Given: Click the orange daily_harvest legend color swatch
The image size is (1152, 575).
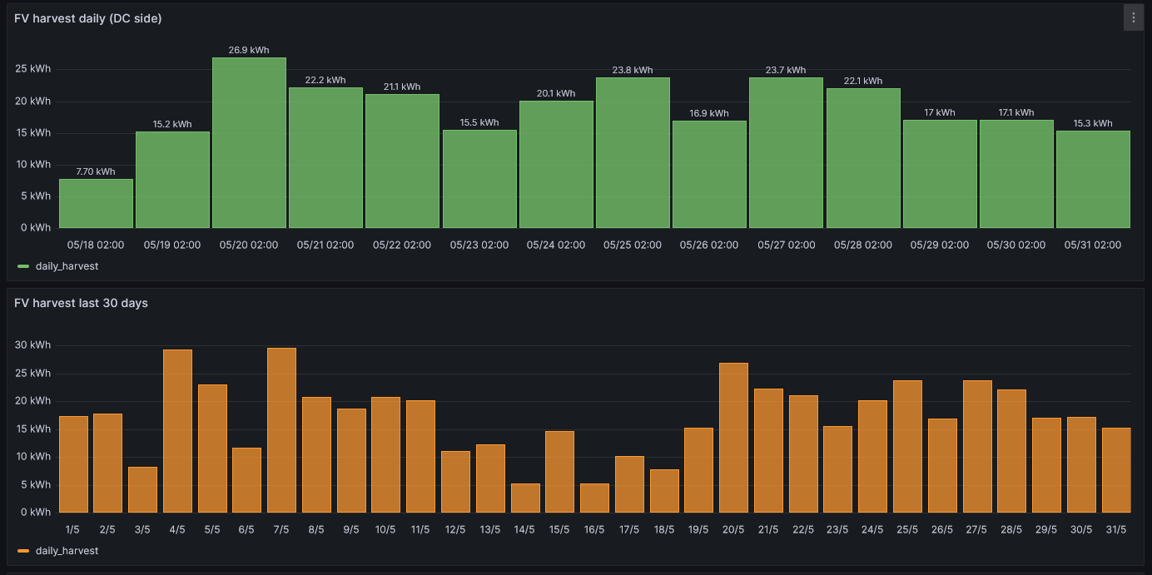Looking at the screenshot, I should tap(23, 551).
